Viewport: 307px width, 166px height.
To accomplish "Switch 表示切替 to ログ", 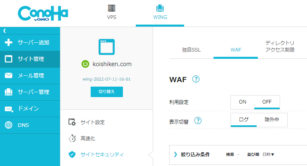I will point(244,120).
